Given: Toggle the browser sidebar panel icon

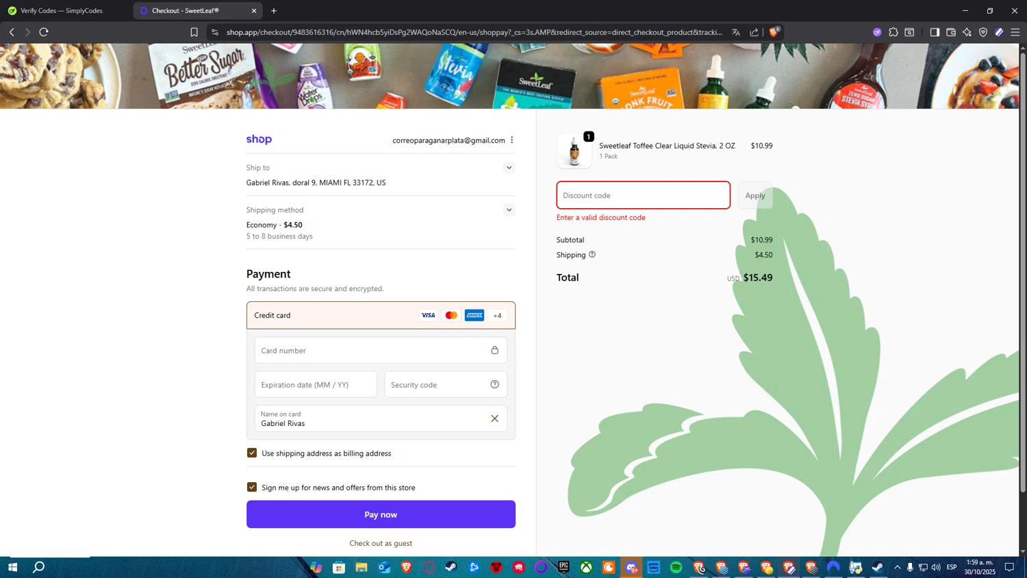Looking at the screenshot, I should point(935,32).
